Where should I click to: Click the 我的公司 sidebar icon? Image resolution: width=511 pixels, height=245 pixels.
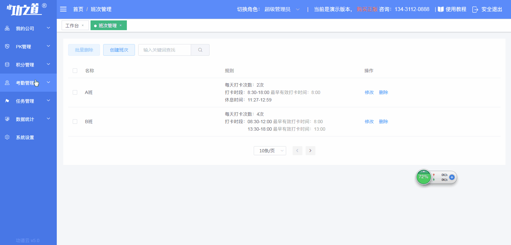[x=7, y=29]
